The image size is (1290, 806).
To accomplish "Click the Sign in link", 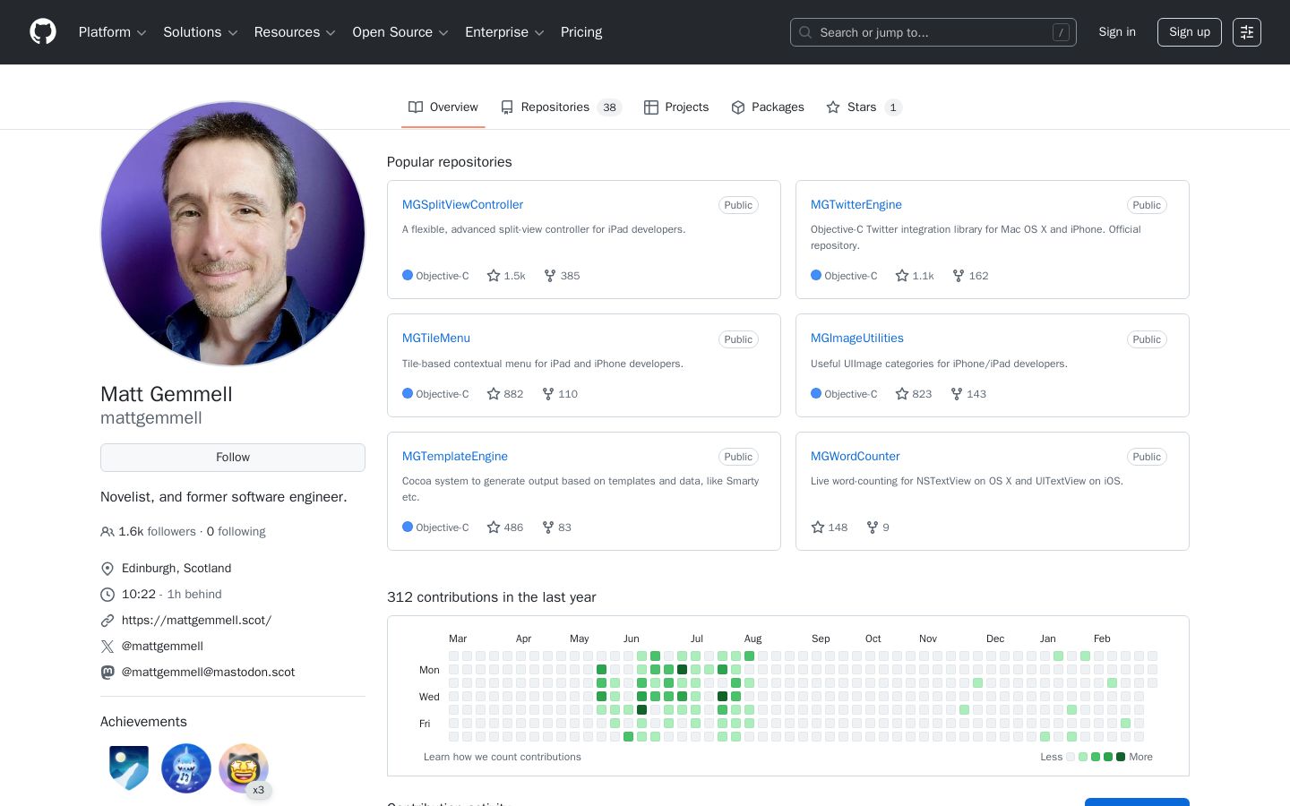I will (1117, 32).
